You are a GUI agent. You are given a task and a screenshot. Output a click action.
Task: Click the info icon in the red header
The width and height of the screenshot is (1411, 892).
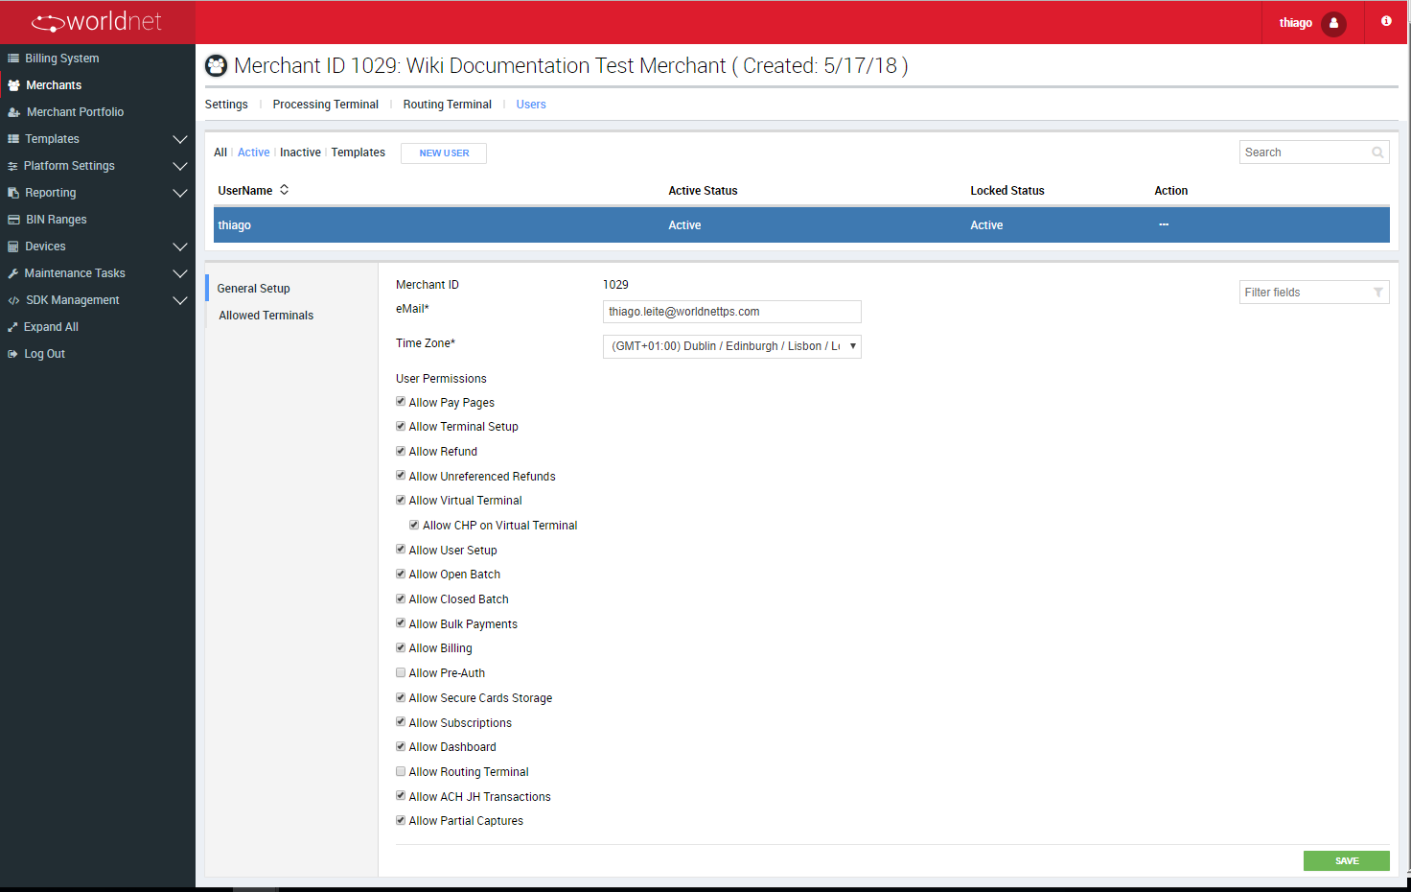pyautogui.click(x=1386, y=21)
